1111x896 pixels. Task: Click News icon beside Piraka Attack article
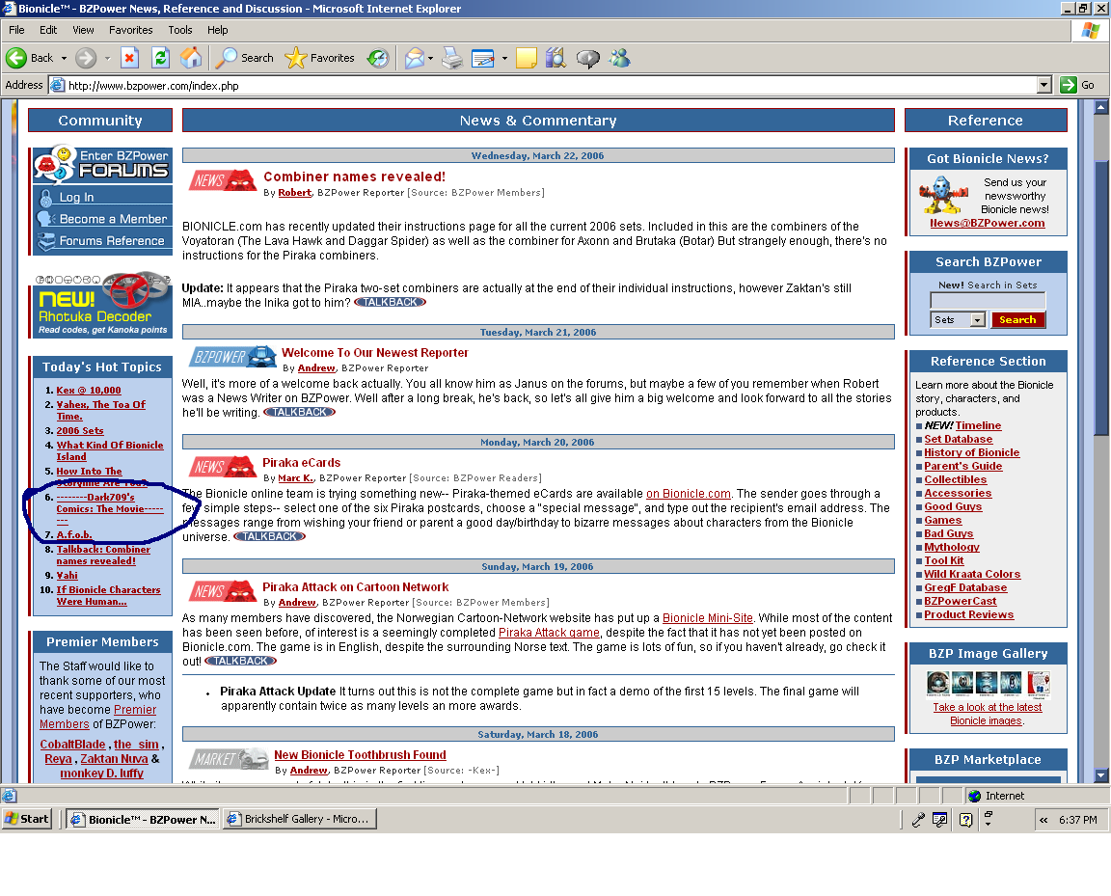coord(222,590)
